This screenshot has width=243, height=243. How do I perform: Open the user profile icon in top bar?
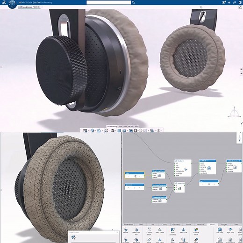pos(224,2)
